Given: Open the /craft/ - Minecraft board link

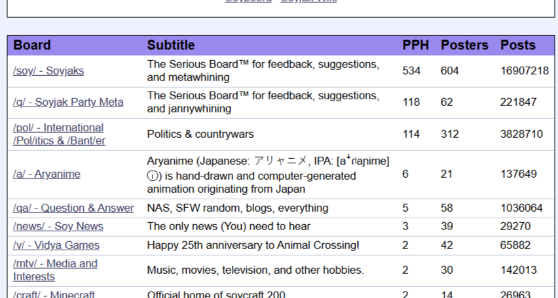Looking at the screenshot, I should [54, 295].
